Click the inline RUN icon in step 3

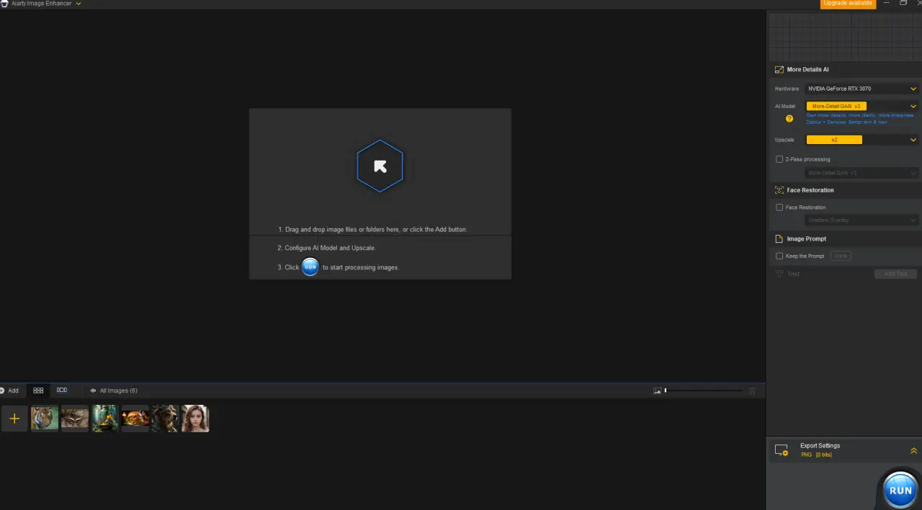(x=310, y=267)
